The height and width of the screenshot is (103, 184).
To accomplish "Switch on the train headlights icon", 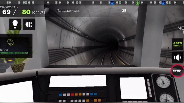I will coord(29,24).
